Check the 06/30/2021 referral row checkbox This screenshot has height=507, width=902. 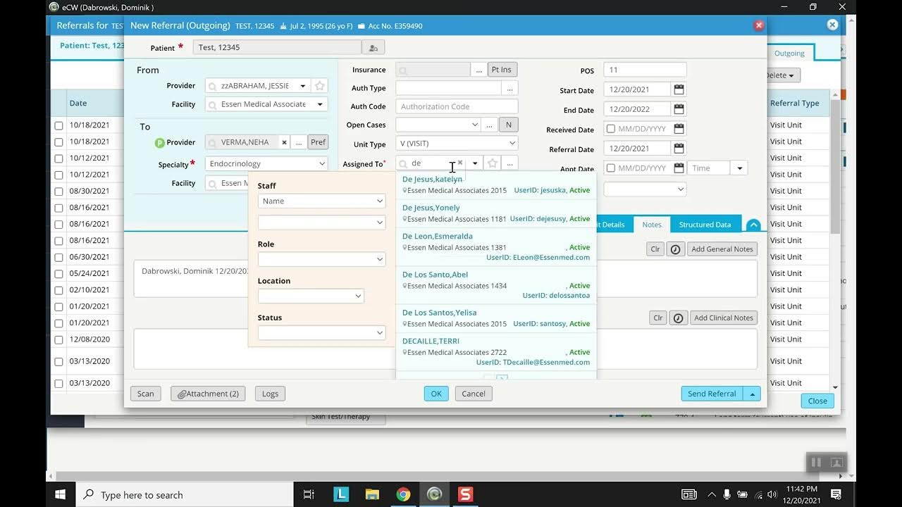click(x=58, y=258)
